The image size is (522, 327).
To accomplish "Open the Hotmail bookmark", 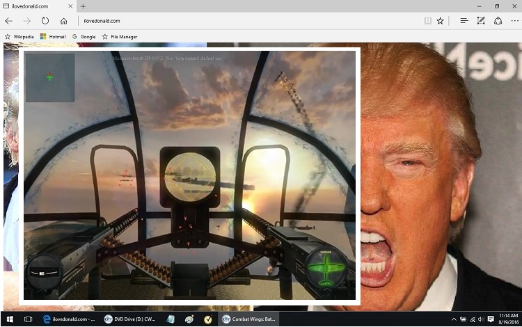I will (53, 37).
